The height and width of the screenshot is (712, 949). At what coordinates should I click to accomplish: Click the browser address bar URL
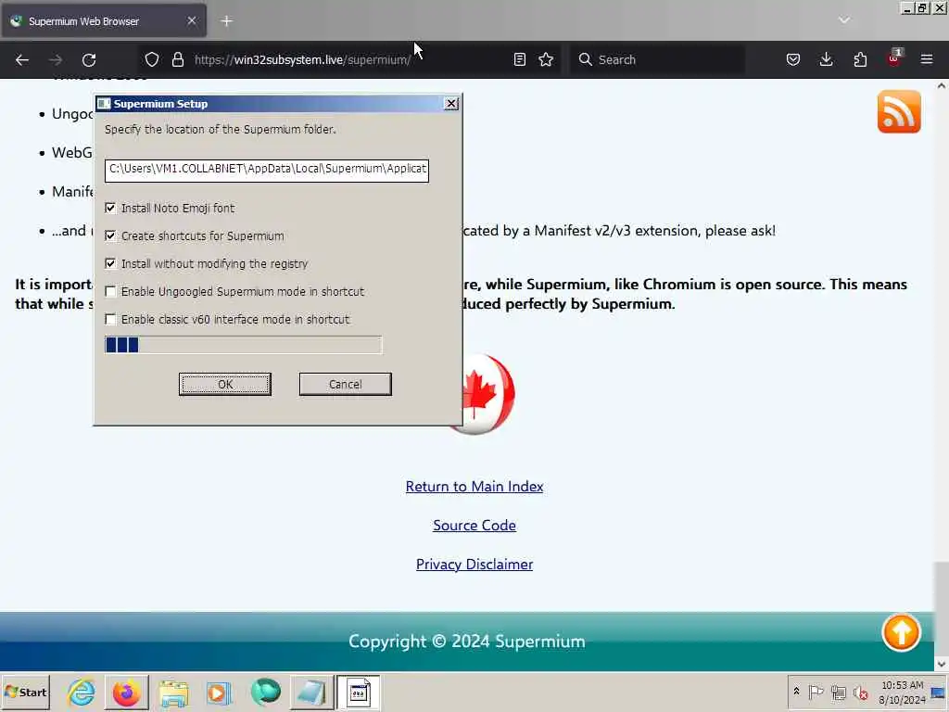click(x=303, y=60)
